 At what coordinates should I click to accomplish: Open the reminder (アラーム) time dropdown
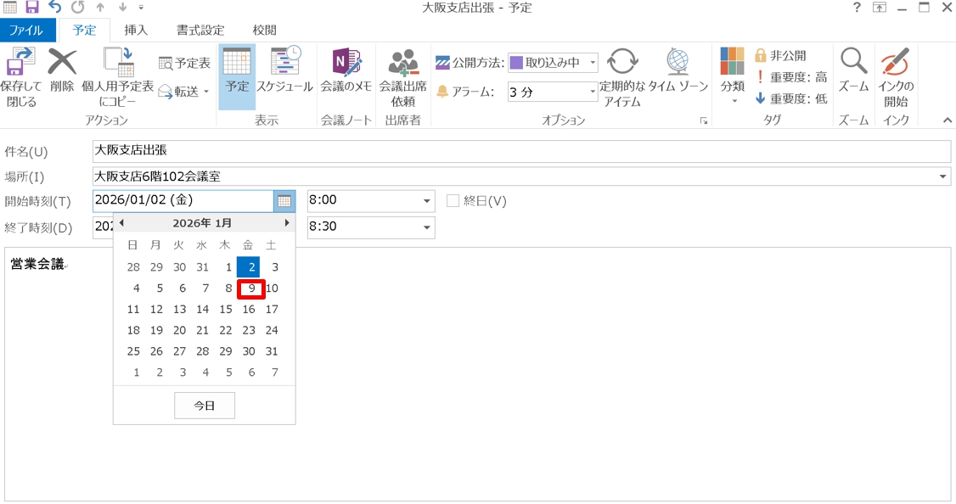pyautogui.click(x=592, y=92)
